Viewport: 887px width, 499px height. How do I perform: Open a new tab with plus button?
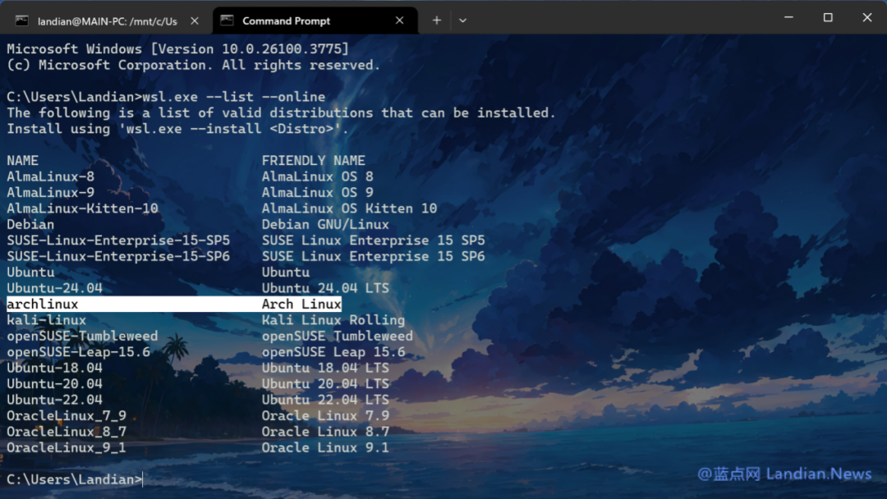point(437,21)
